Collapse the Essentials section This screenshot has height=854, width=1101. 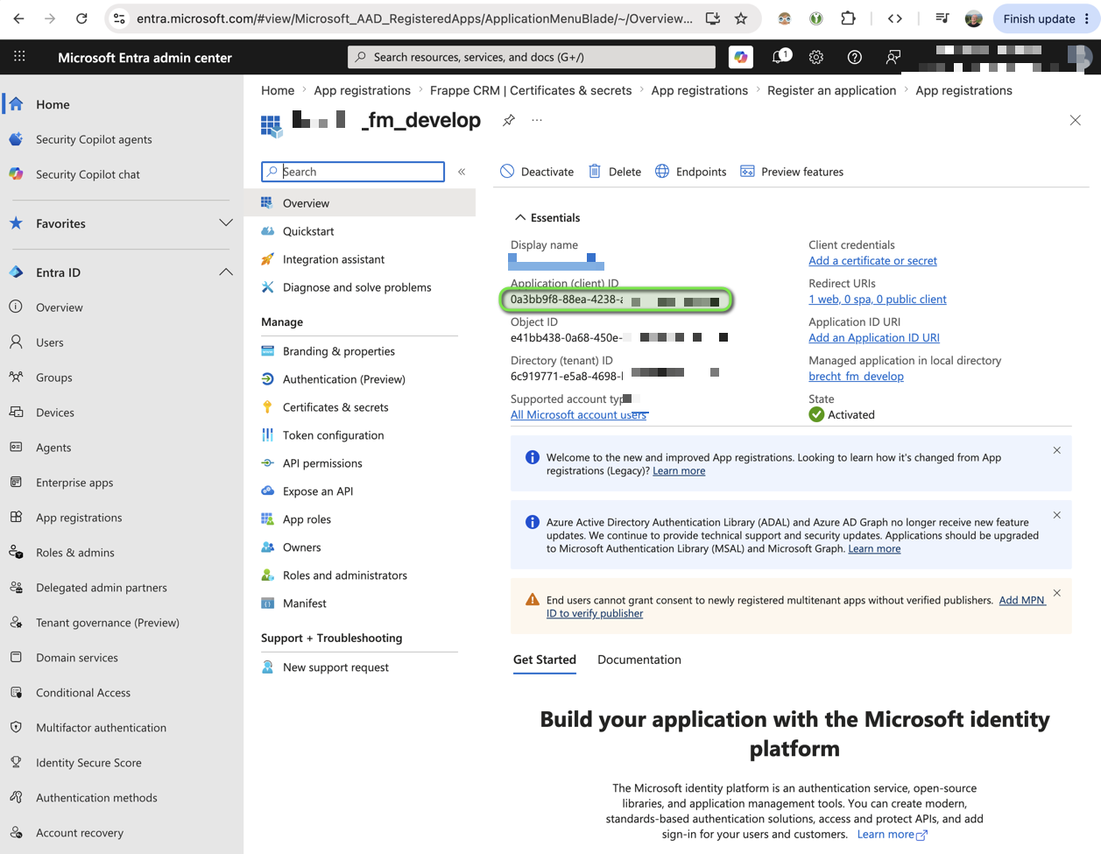547,217
